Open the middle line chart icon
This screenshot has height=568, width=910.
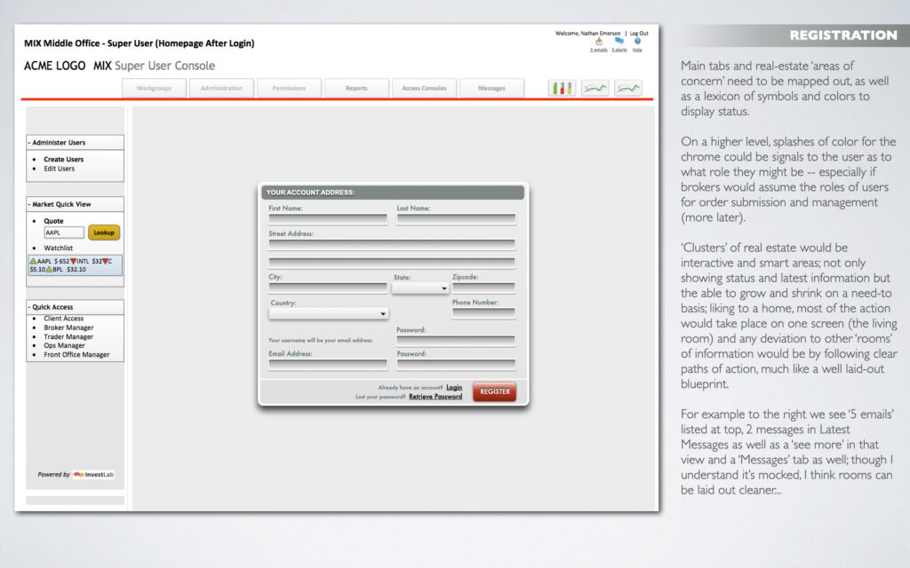coord(595,88)
